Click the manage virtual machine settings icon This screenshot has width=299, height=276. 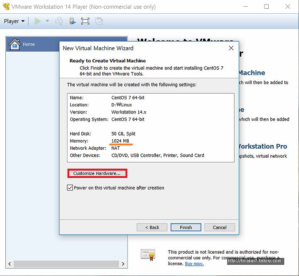(72, 21)
